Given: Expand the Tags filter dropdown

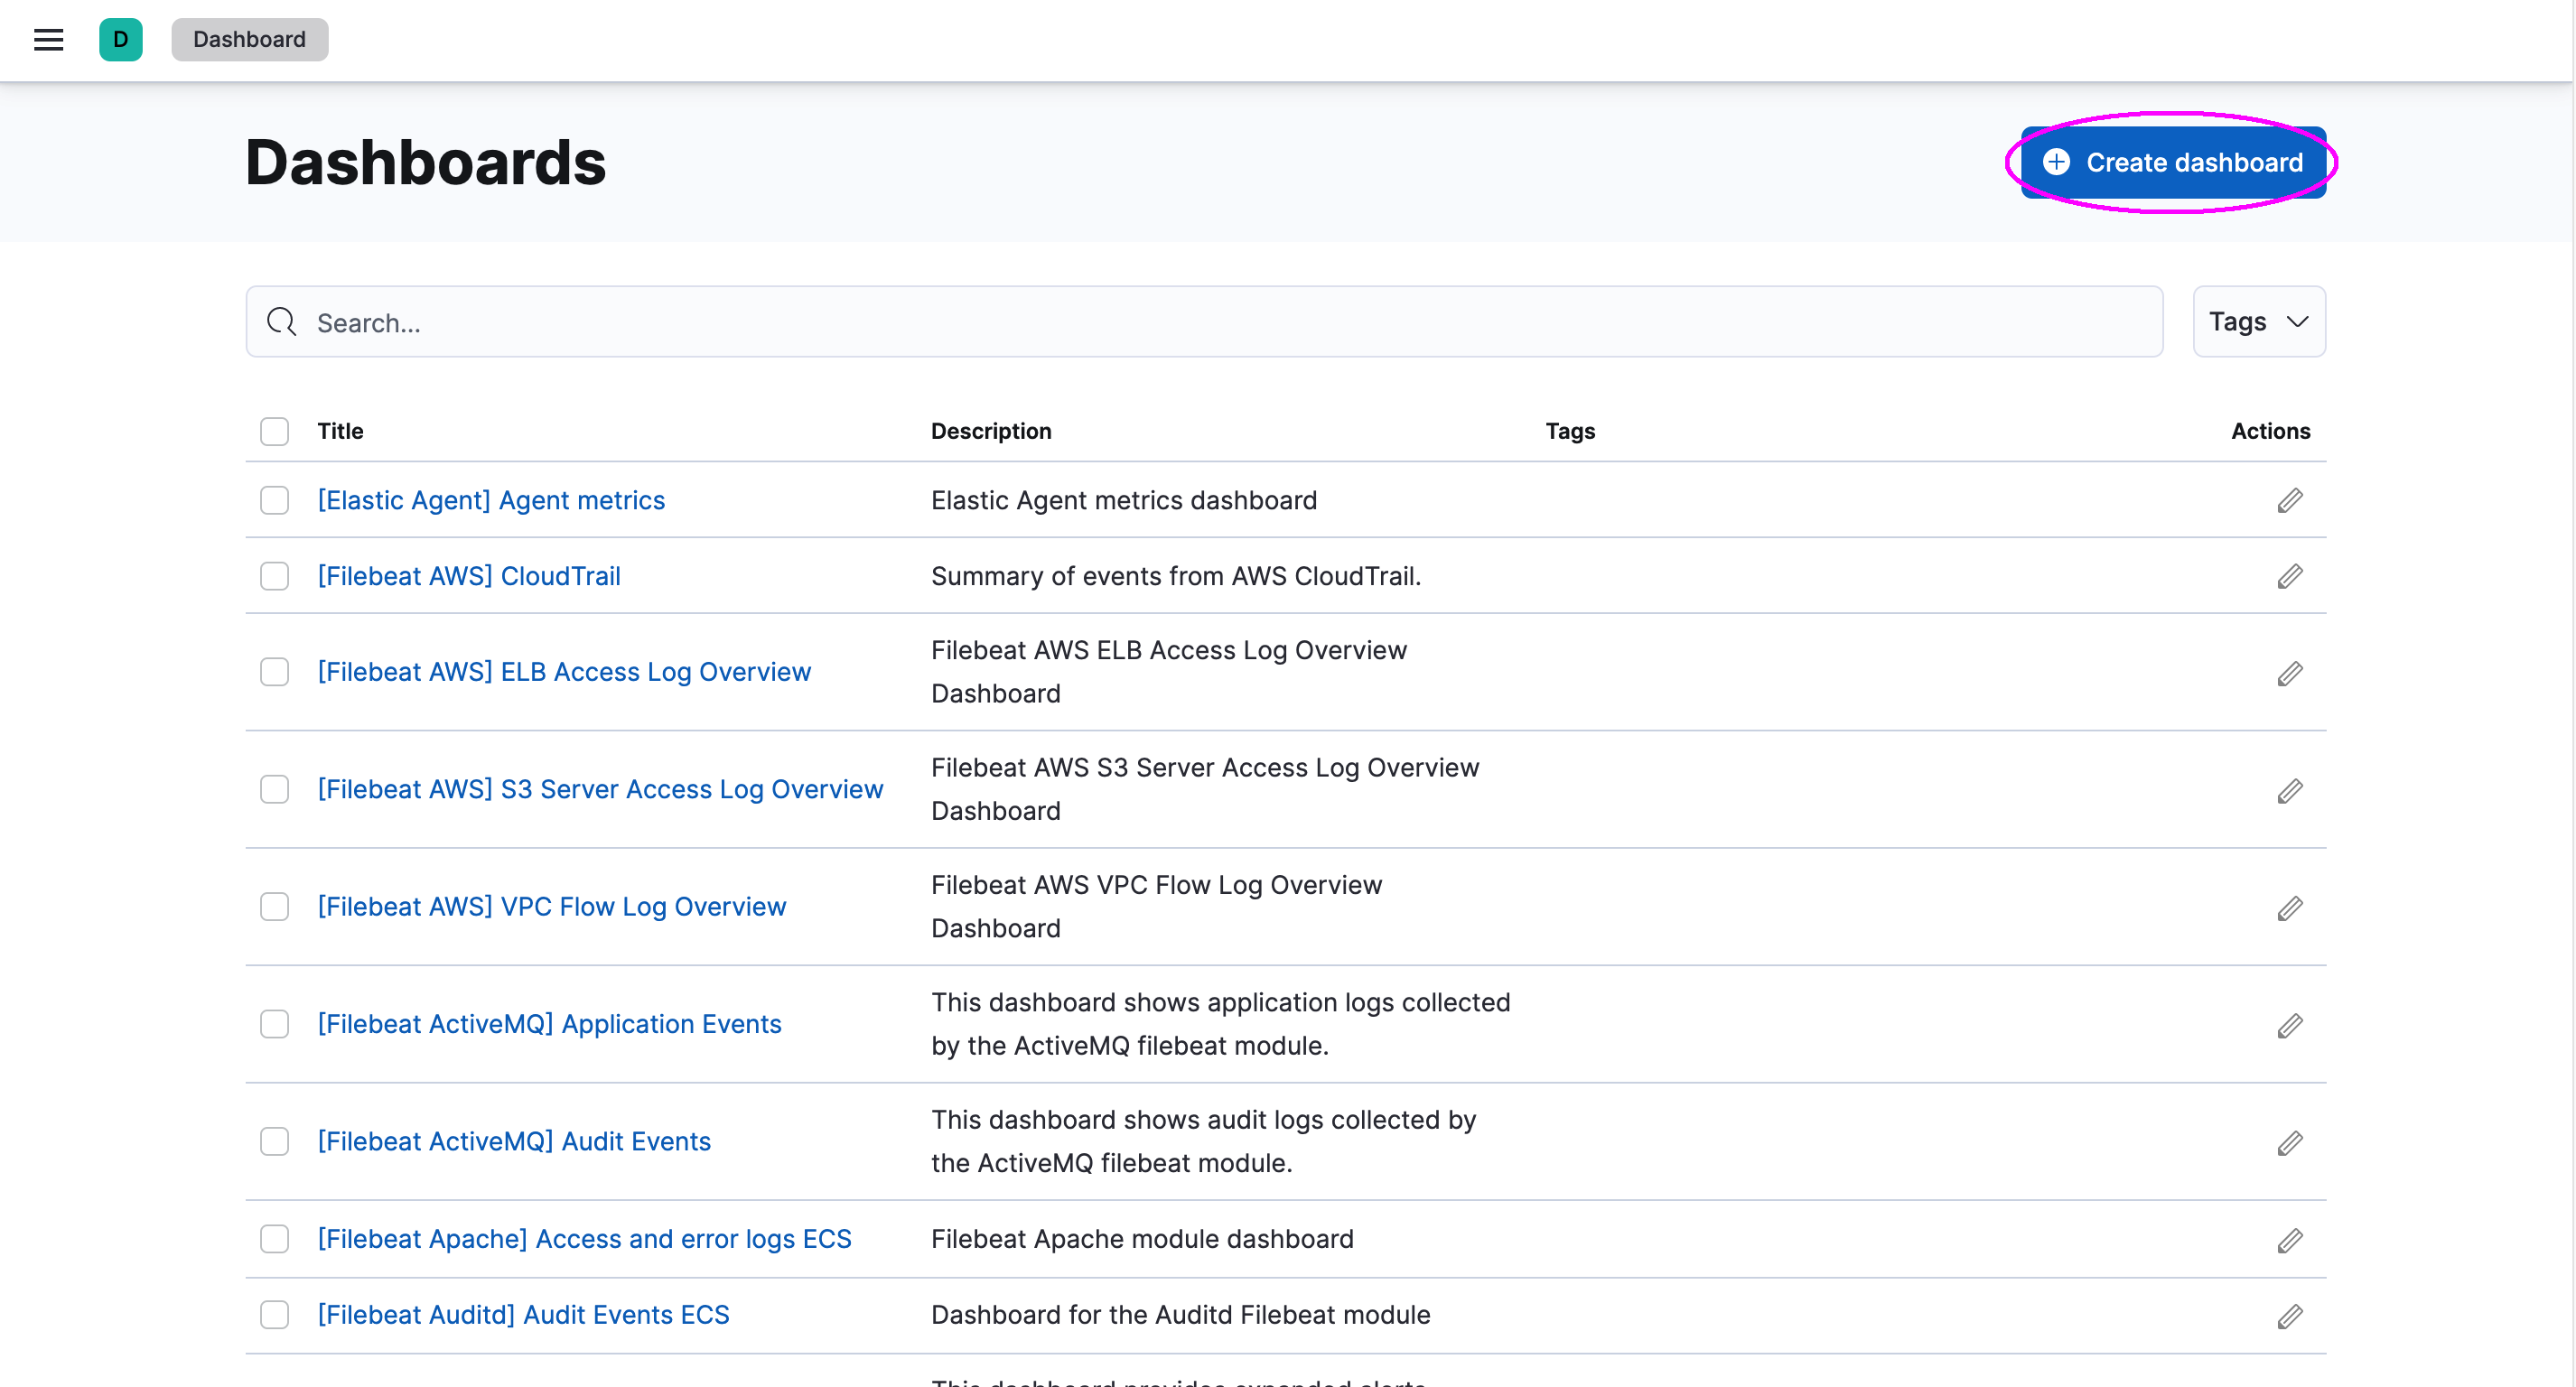Looking at the screenshot, I should coord(2258,322).
